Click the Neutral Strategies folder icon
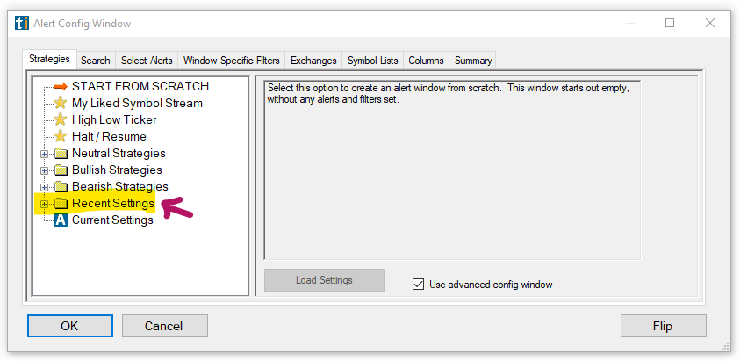This screenshot has width=740, height=361. pos(61,154)
